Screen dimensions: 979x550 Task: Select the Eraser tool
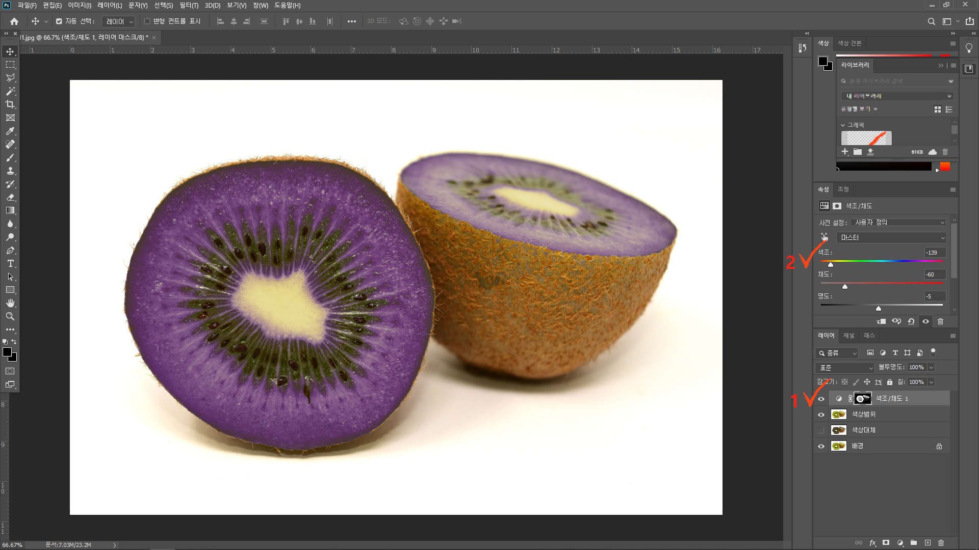click(10, 197)
